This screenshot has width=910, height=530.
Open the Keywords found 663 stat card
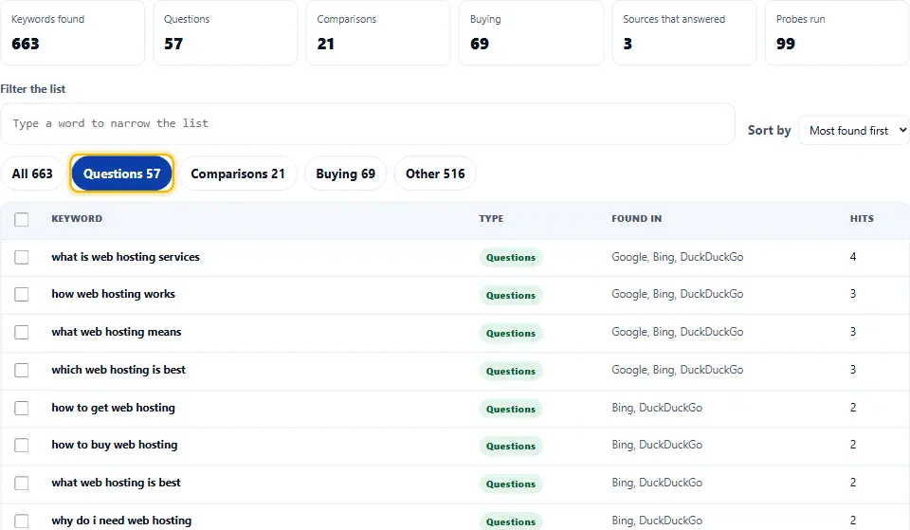[73, 32]
